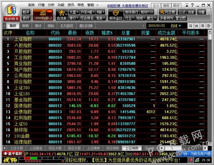The height and width of the screenshot is (165, 214).
Task: Open the 资讯 menu
Action: pyautogui.click(x=71, y=5)
